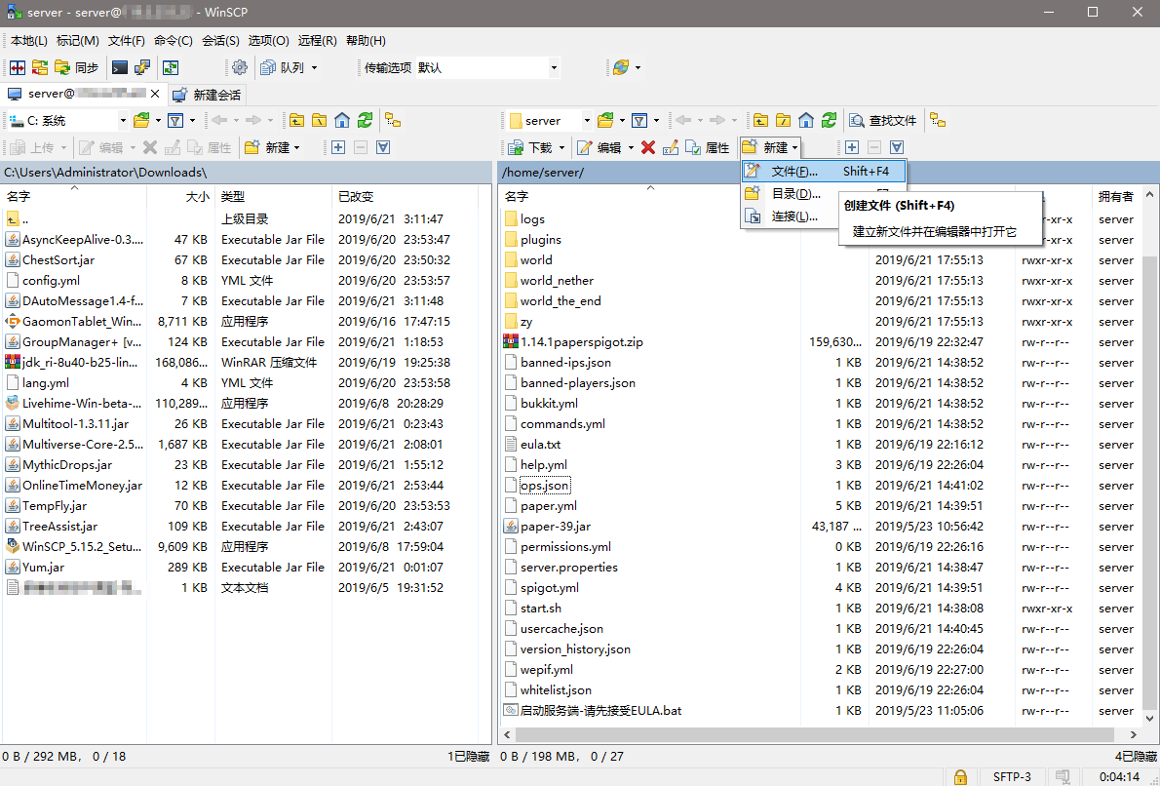The width and height of the screenshot is (1160, 786).
Task: Click the local selection filter icon beside minus
Action: click(382, 147)
